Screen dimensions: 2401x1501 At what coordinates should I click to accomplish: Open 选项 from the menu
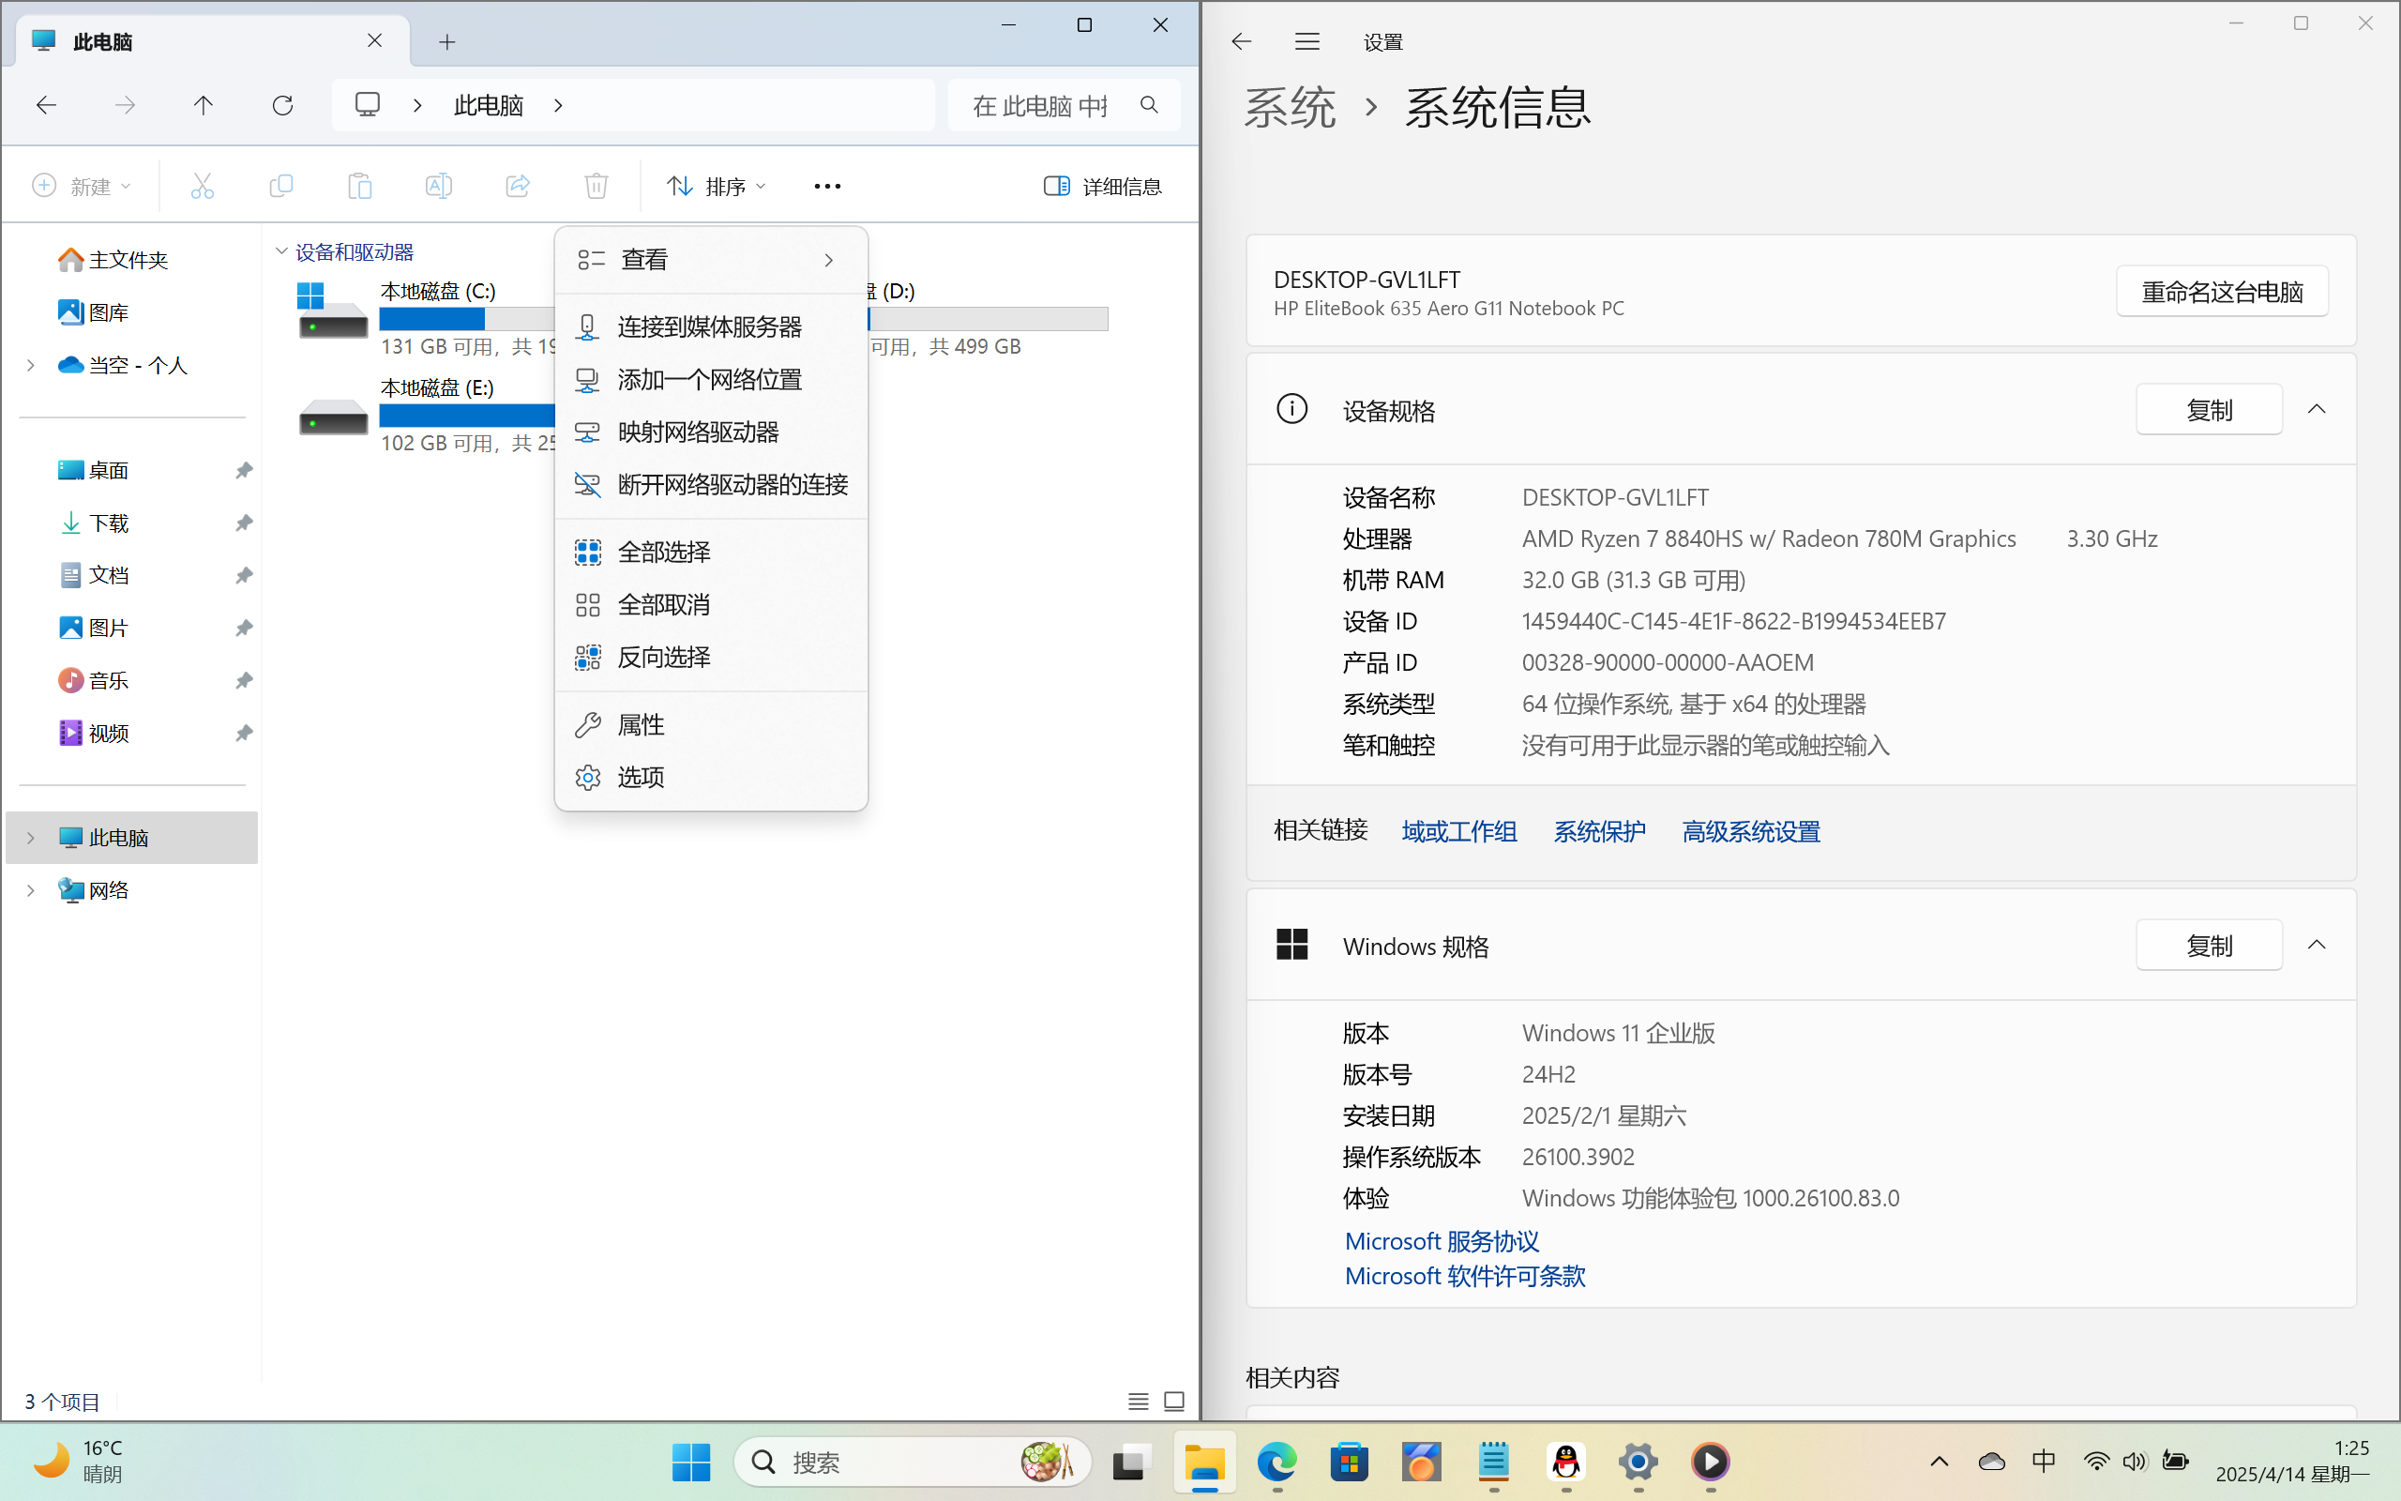(641, 778)
